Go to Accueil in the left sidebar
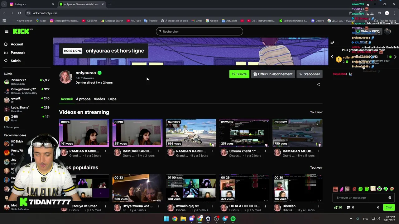The width and height of the screenshot is (399, 224). 17,44
